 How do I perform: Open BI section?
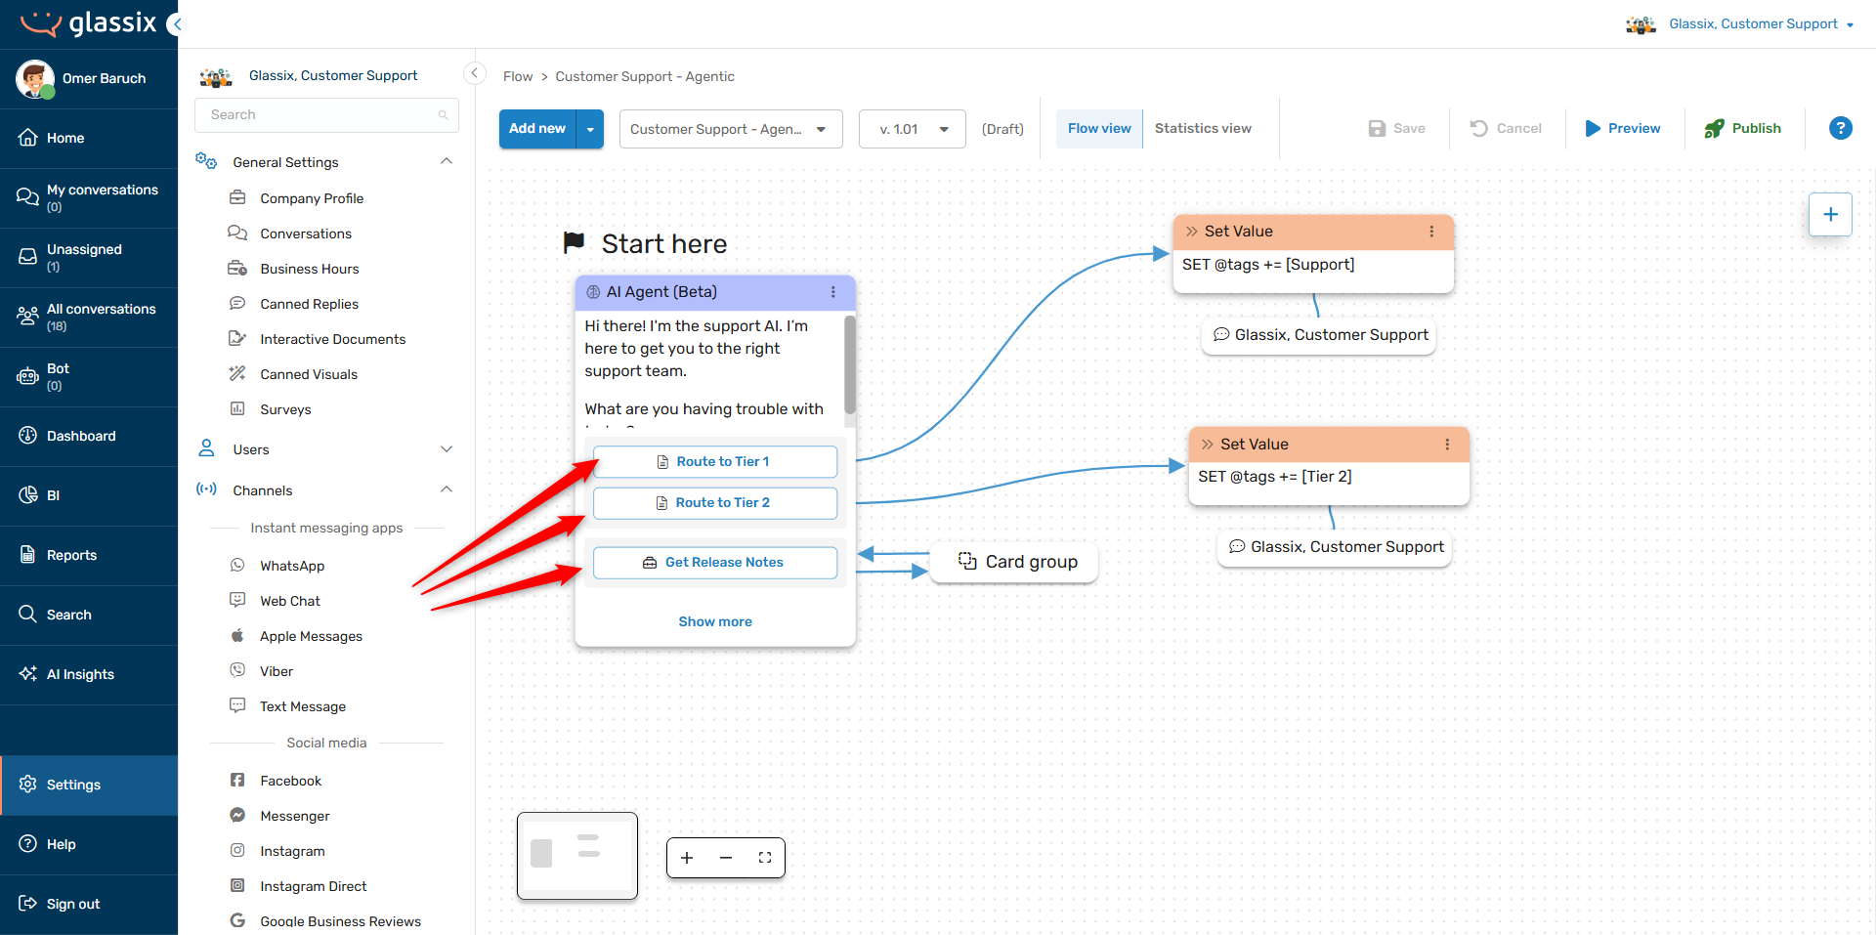click(x=89, y=496)
